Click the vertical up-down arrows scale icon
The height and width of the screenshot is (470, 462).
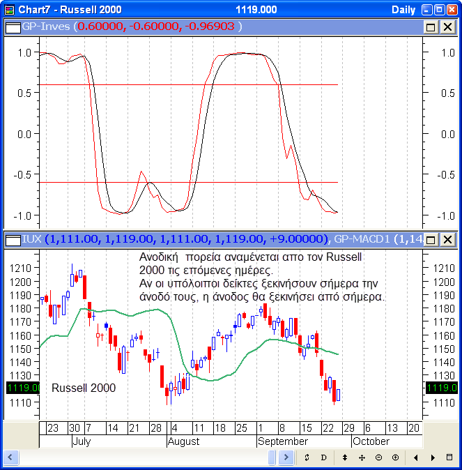[345, 457]
